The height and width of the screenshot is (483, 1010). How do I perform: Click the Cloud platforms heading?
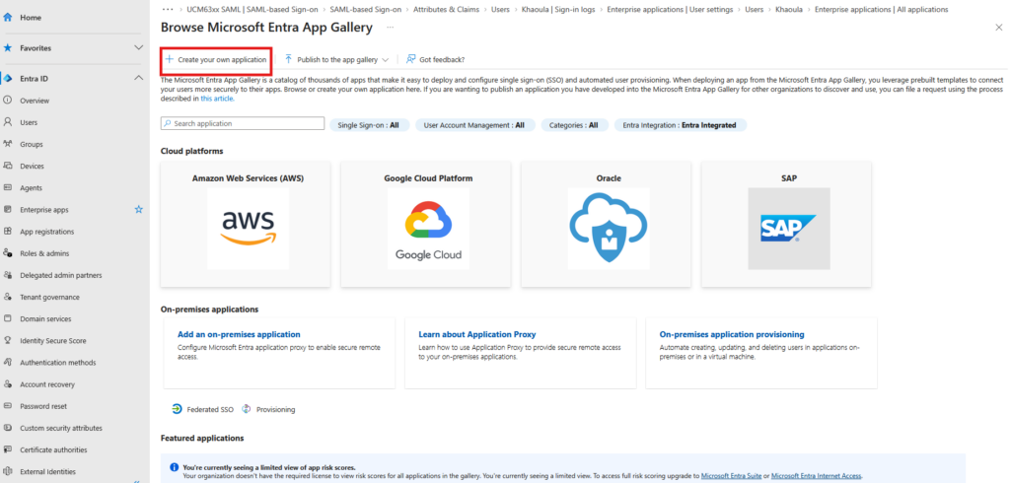coord(192,152)
